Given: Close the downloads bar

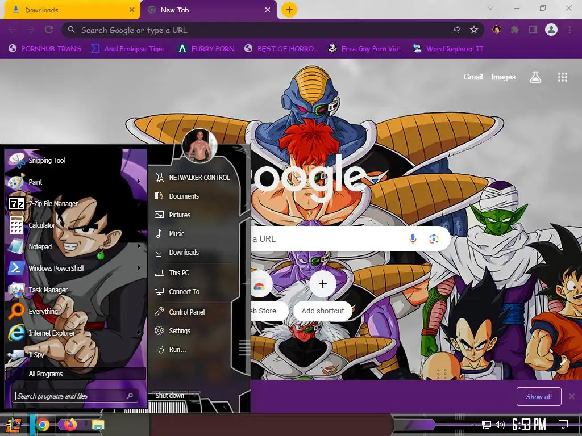Looking at the screenshot, I should pos(572,396).
